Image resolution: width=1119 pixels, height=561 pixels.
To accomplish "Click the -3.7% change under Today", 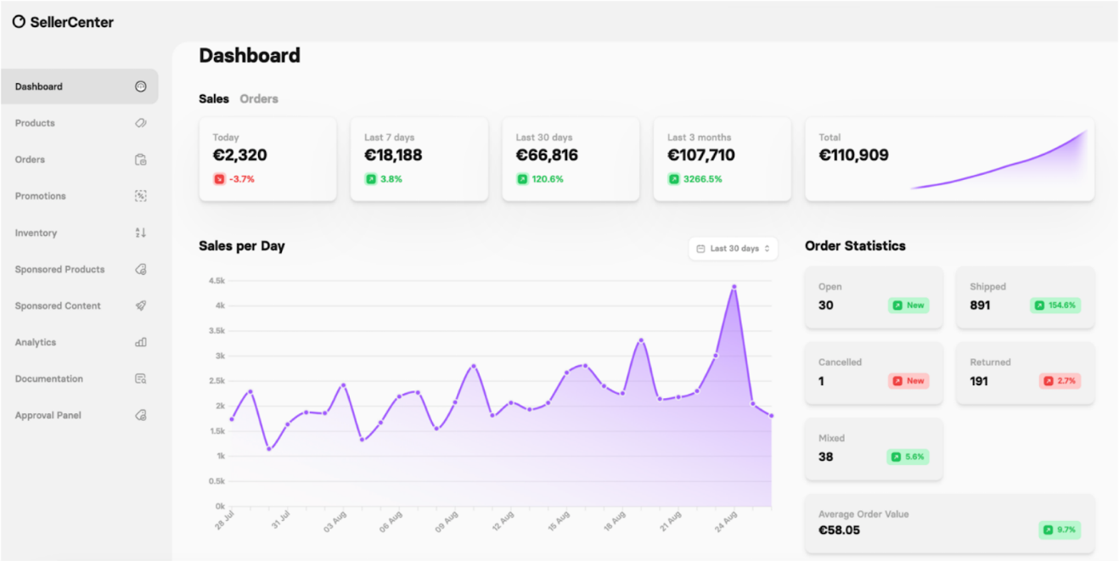I will click(x=242, y=179).
